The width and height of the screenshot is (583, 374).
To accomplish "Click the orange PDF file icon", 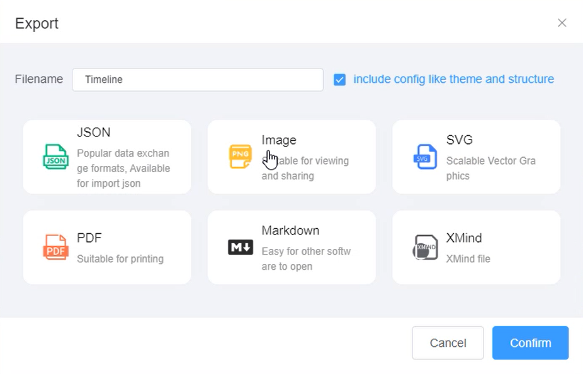I will pyautogui.click(x=55, y=248).
